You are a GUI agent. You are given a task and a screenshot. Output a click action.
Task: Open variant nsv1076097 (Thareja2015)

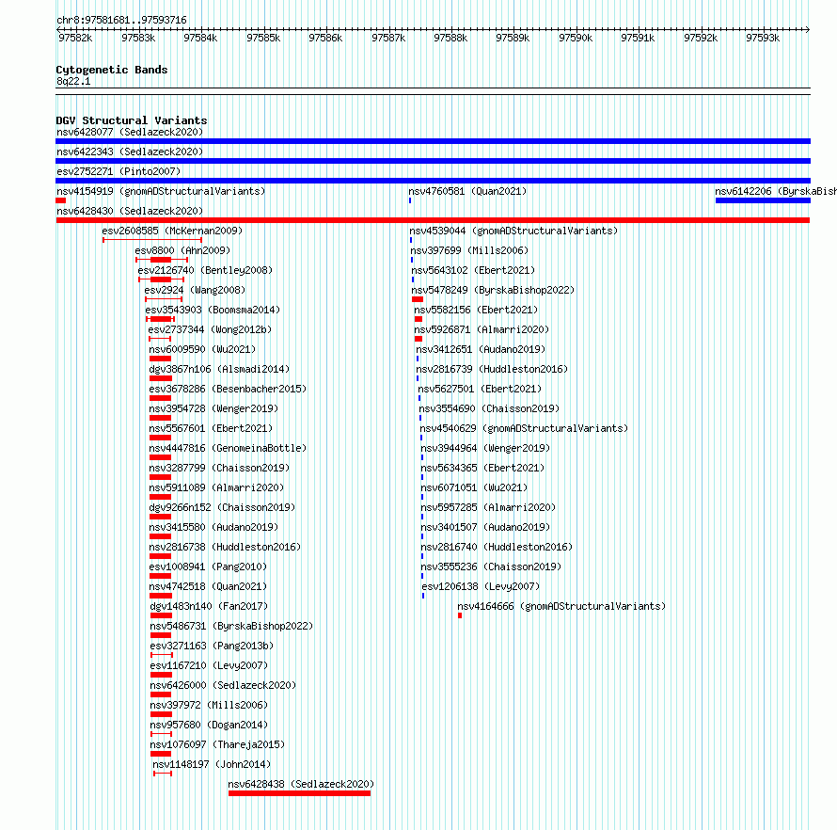click(x=218, y=744)
